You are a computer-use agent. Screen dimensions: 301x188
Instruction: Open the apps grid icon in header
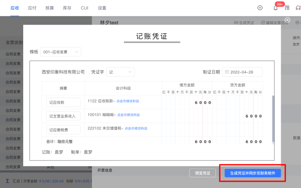tap(287, 8)
